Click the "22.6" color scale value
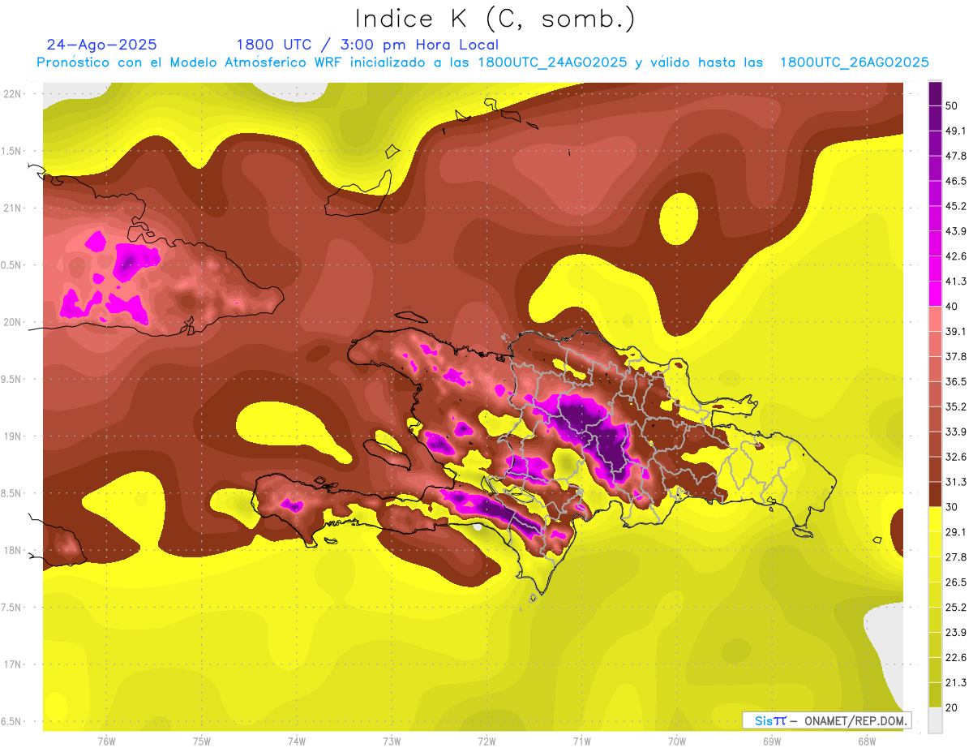Image resolution: width=973 pixels, height=752 pixels. (955, 657)
